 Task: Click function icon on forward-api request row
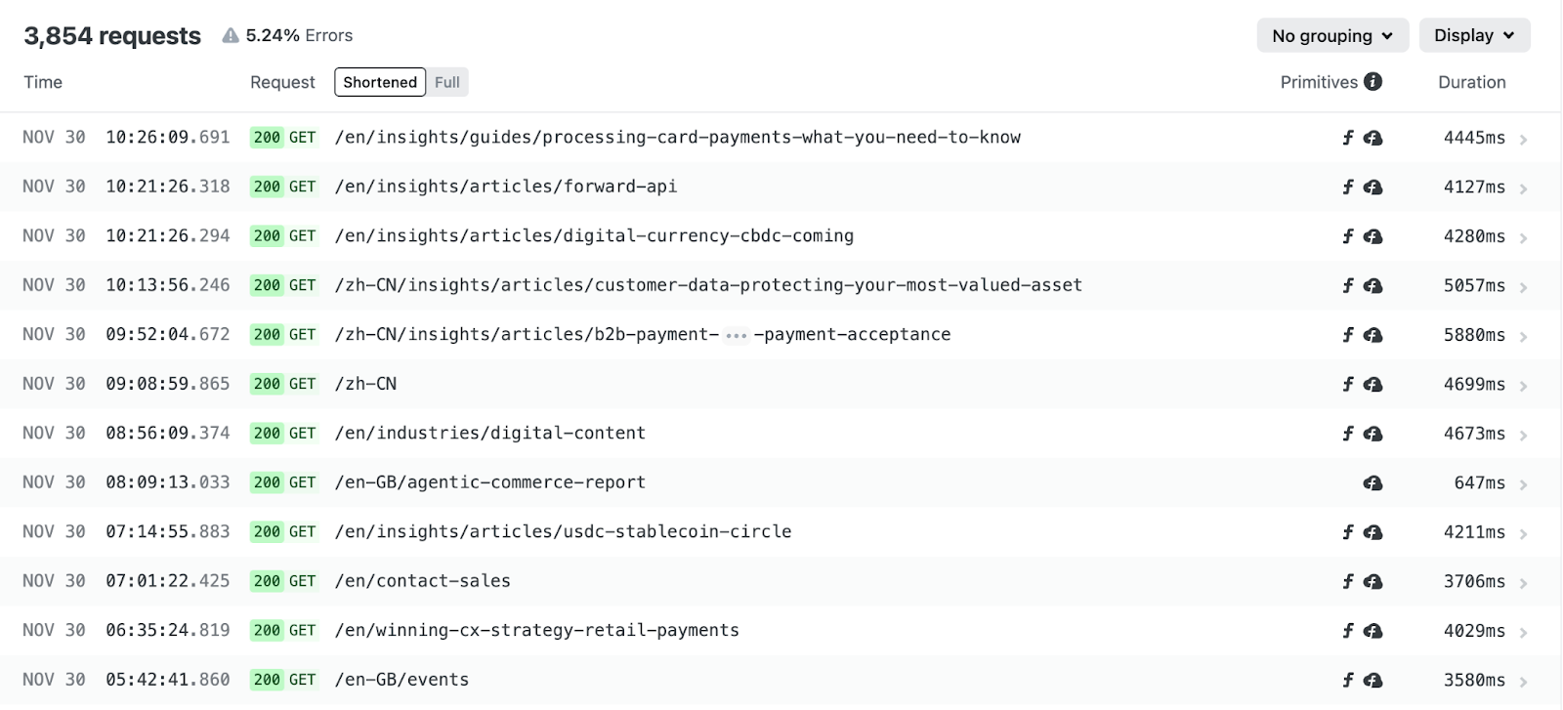(1348, 187)
